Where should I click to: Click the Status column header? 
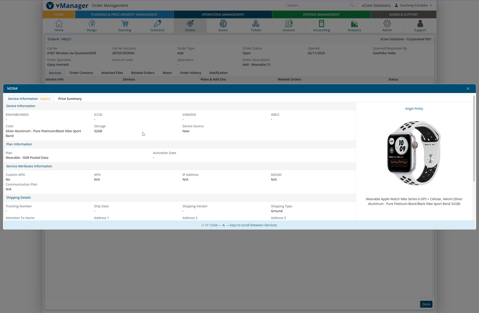[x=393, y=79]
